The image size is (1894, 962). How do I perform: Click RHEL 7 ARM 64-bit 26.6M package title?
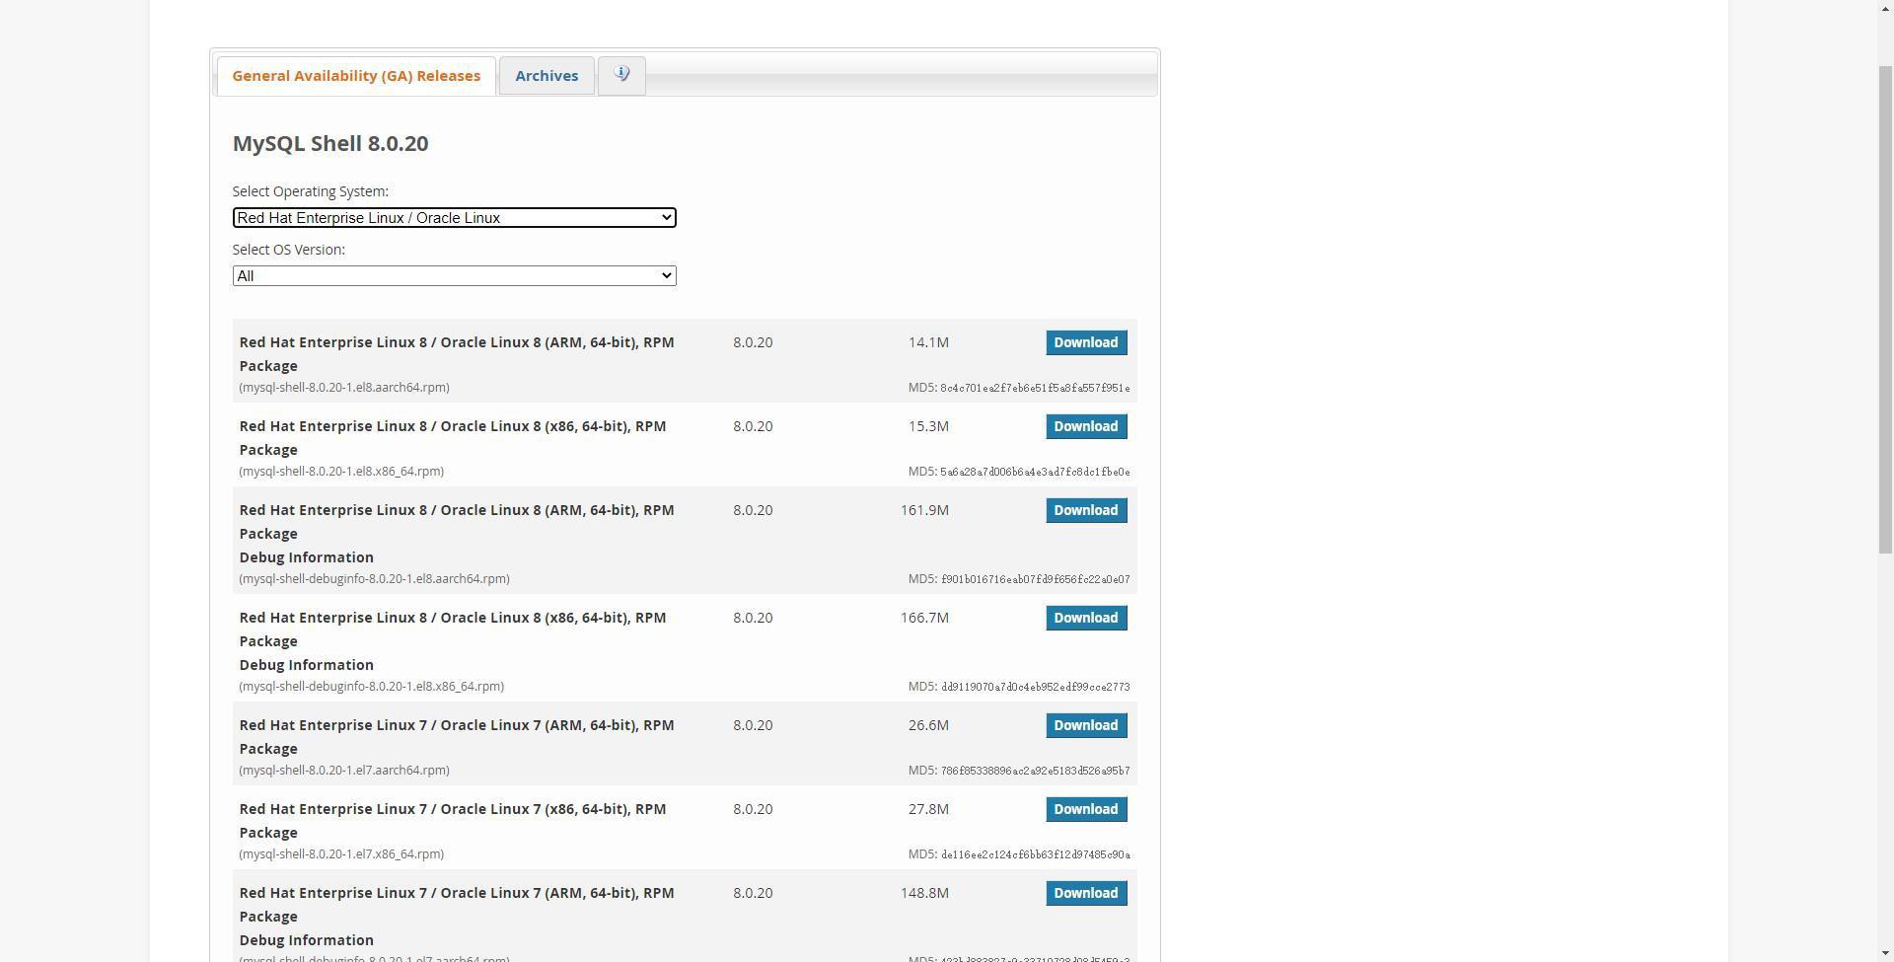click(x=457, y=737)
